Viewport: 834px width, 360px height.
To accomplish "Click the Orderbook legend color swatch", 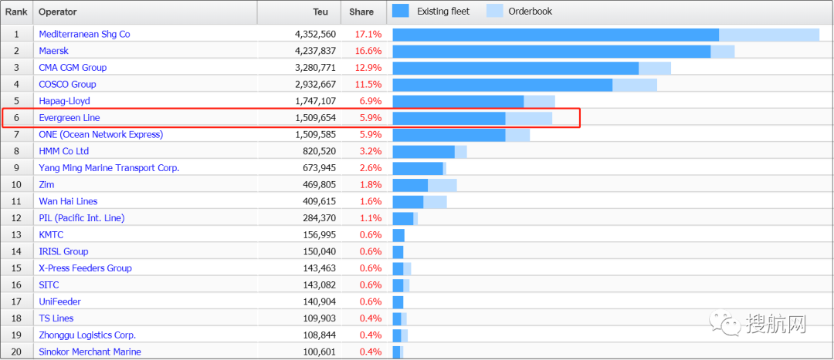I will coord(494,11).
